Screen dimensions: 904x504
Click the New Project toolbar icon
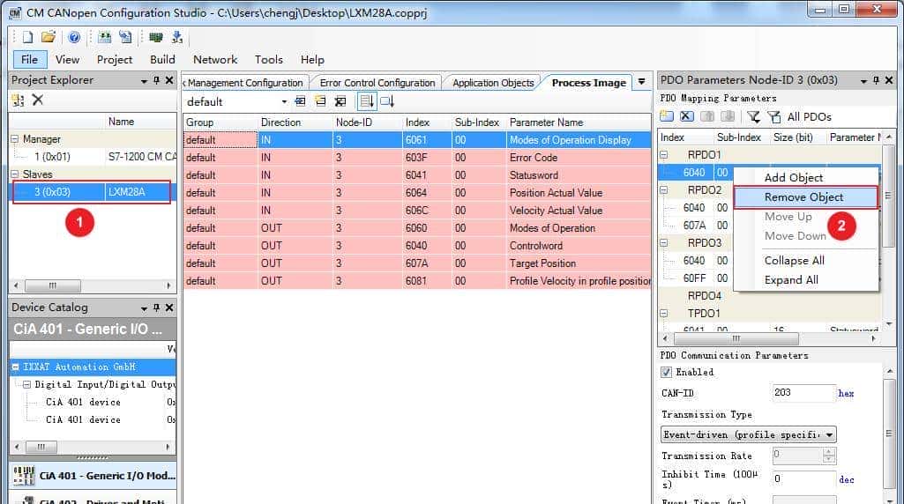click(27, 37)
